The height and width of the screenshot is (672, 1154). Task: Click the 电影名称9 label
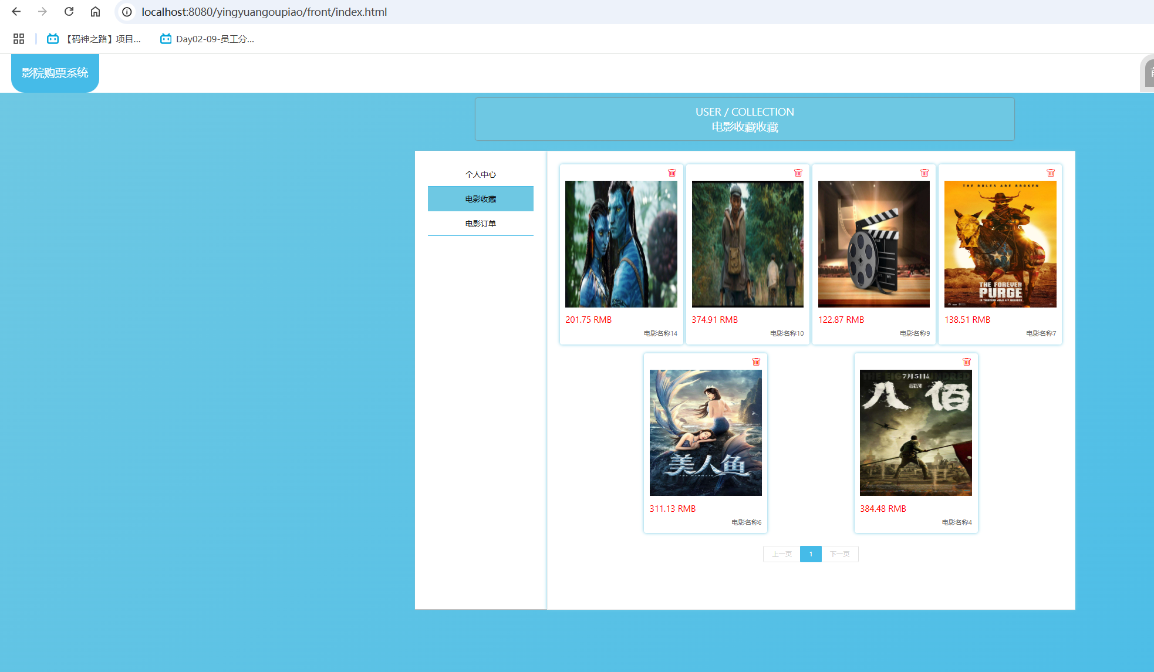915,333
